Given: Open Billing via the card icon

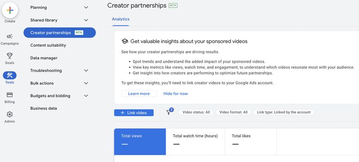Looking at the screenshot, I should (x=9, y=95).
